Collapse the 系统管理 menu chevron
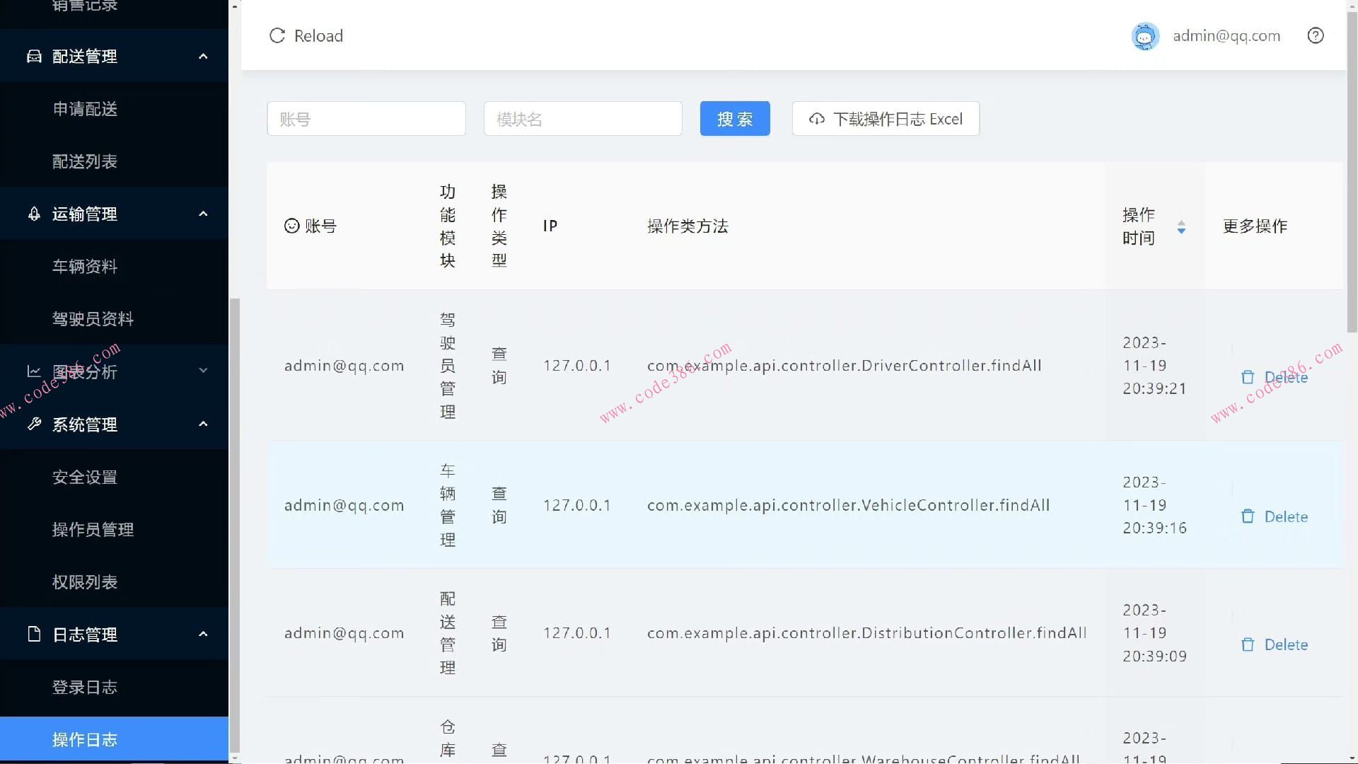Image resolution: width=1358 pixels, height=764 pixels. pyautogui.click(x=203, y=424)
